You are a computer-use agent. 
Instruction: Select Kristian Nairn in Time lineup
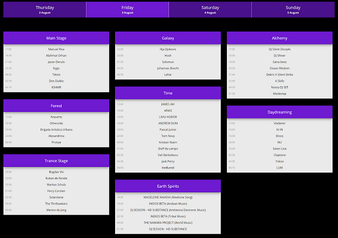168,142
